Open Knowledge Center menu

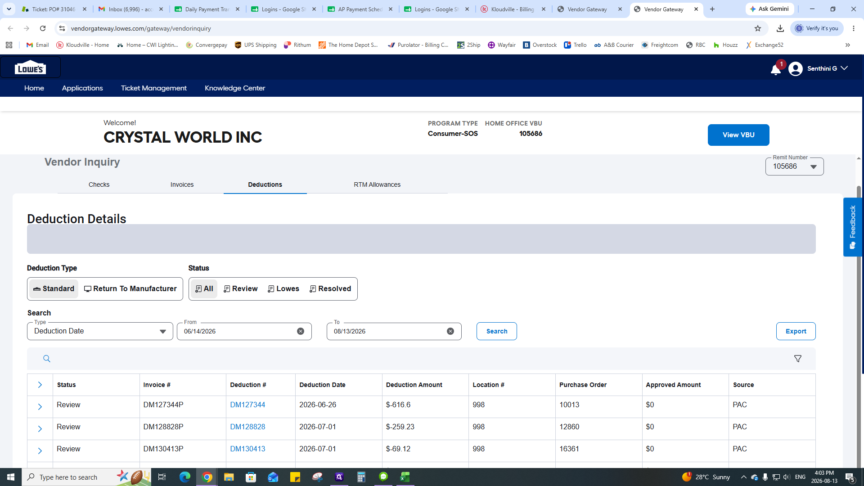(235, 88)
